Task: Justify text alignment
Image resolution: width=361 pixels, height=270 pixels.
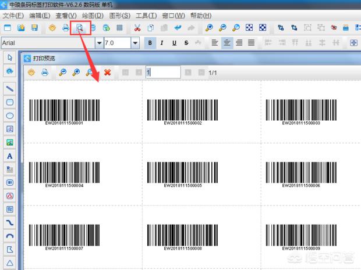Action: pyautogui.click(x=252, y=43)
